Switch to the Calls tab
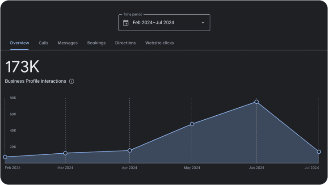This screenshot has height=185, width=328. point(43,43)
